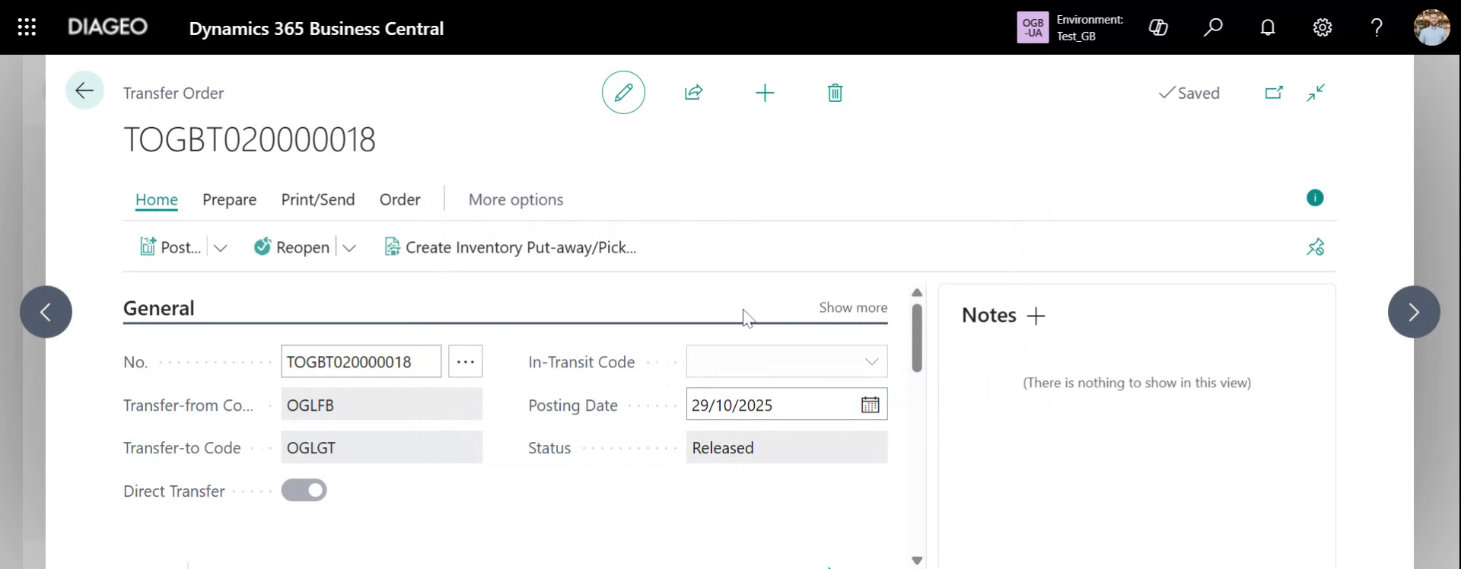
Task: Open the help question mark
Action: pos(1377,28)
